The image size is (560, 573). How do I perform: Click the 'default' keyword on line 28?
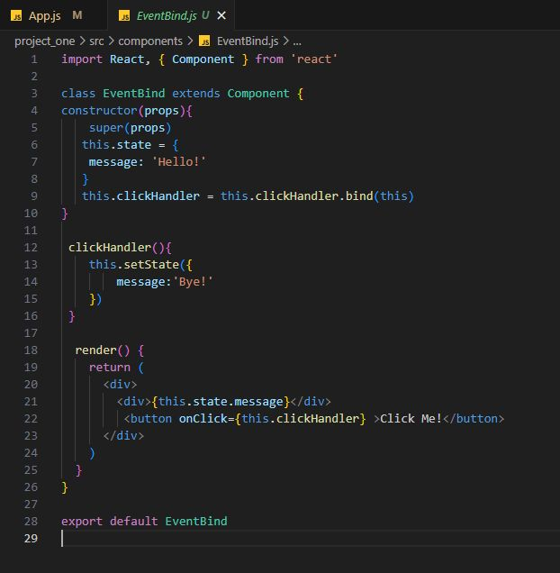[x=134, y=521]
